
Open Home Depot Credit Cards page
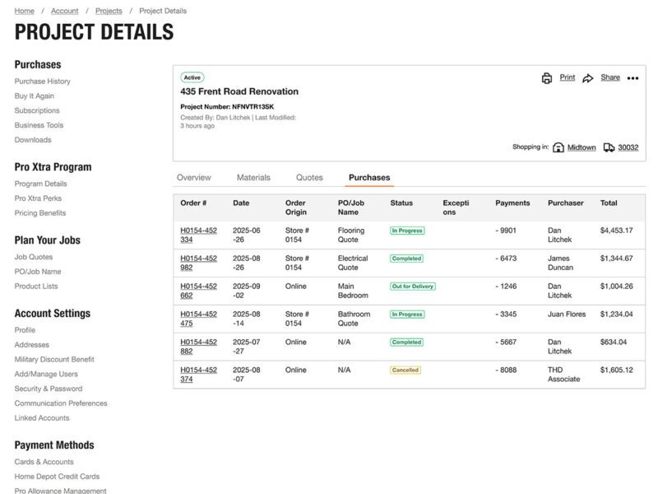[57, 475]
